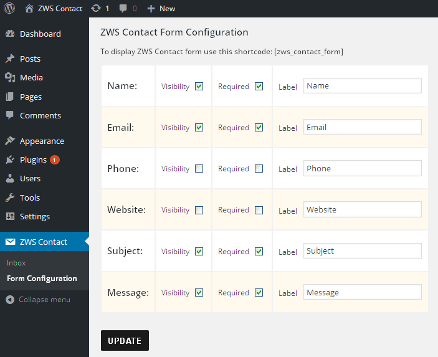Click the UPDATE button

pos(125,341)
